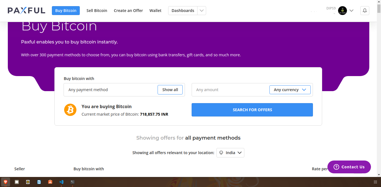Open Create an Offer page

pyautogui.click(x=128, y=11)
